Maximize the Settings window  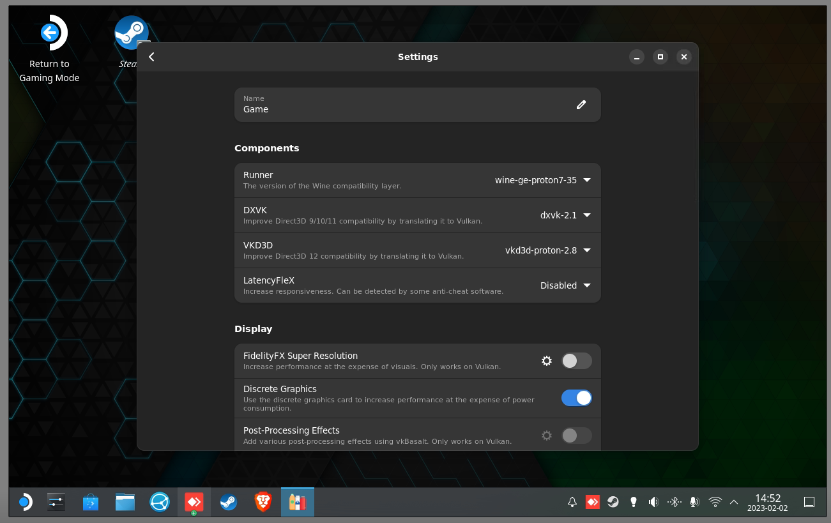(x=660, y=57)
